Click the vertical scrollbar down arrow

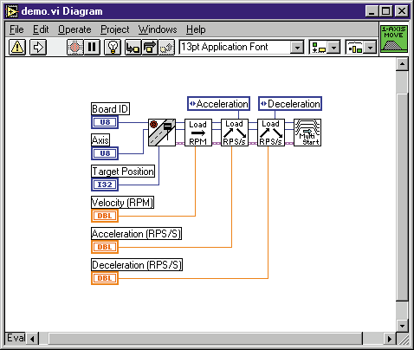coord(402,326)
